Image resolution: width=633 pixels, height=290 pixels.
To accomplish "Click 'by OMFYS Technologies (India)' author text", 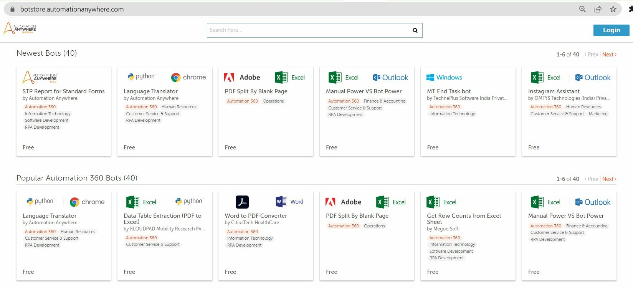I will pos(569,98).
